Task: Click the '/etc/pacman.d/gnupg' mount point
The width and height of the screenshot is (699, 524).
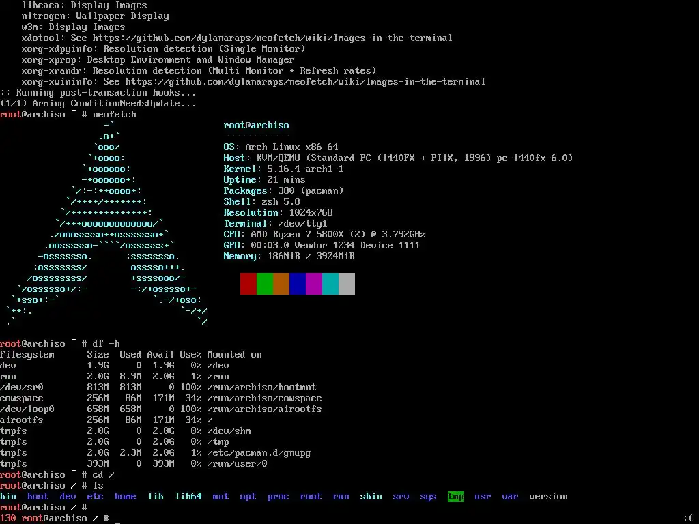Action: tap(259, 453)
